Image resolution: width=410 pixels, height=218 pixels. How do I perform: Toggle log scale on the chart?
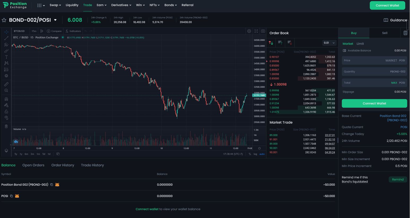[x=255, y=154]
